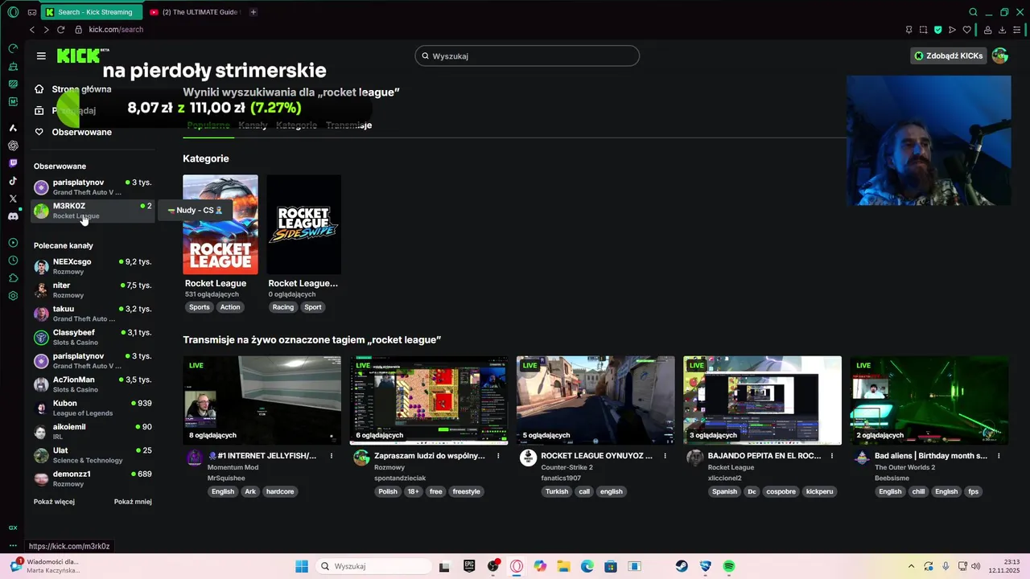Open options menu for Zapraszam ludzi stream
This screenshot has width=1030, height=579.
(x=498, y=456)
